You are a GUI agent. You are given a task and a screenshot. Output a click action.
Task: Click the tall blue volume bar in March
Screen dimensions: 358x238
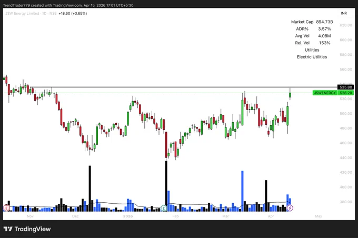[242, 191]
